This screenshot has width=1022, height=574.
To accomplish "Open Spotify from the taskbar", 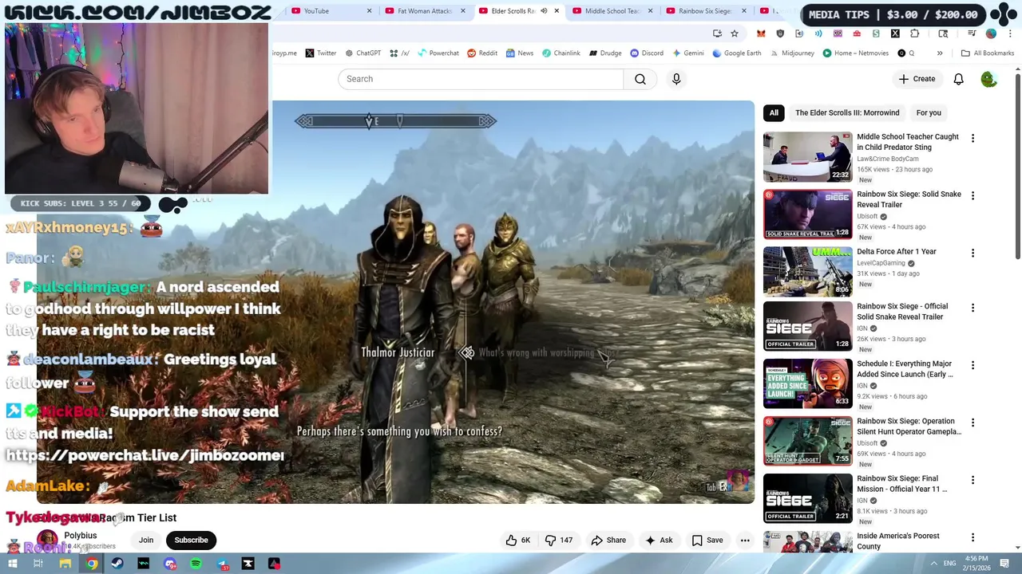I will (x=196, y=564).
